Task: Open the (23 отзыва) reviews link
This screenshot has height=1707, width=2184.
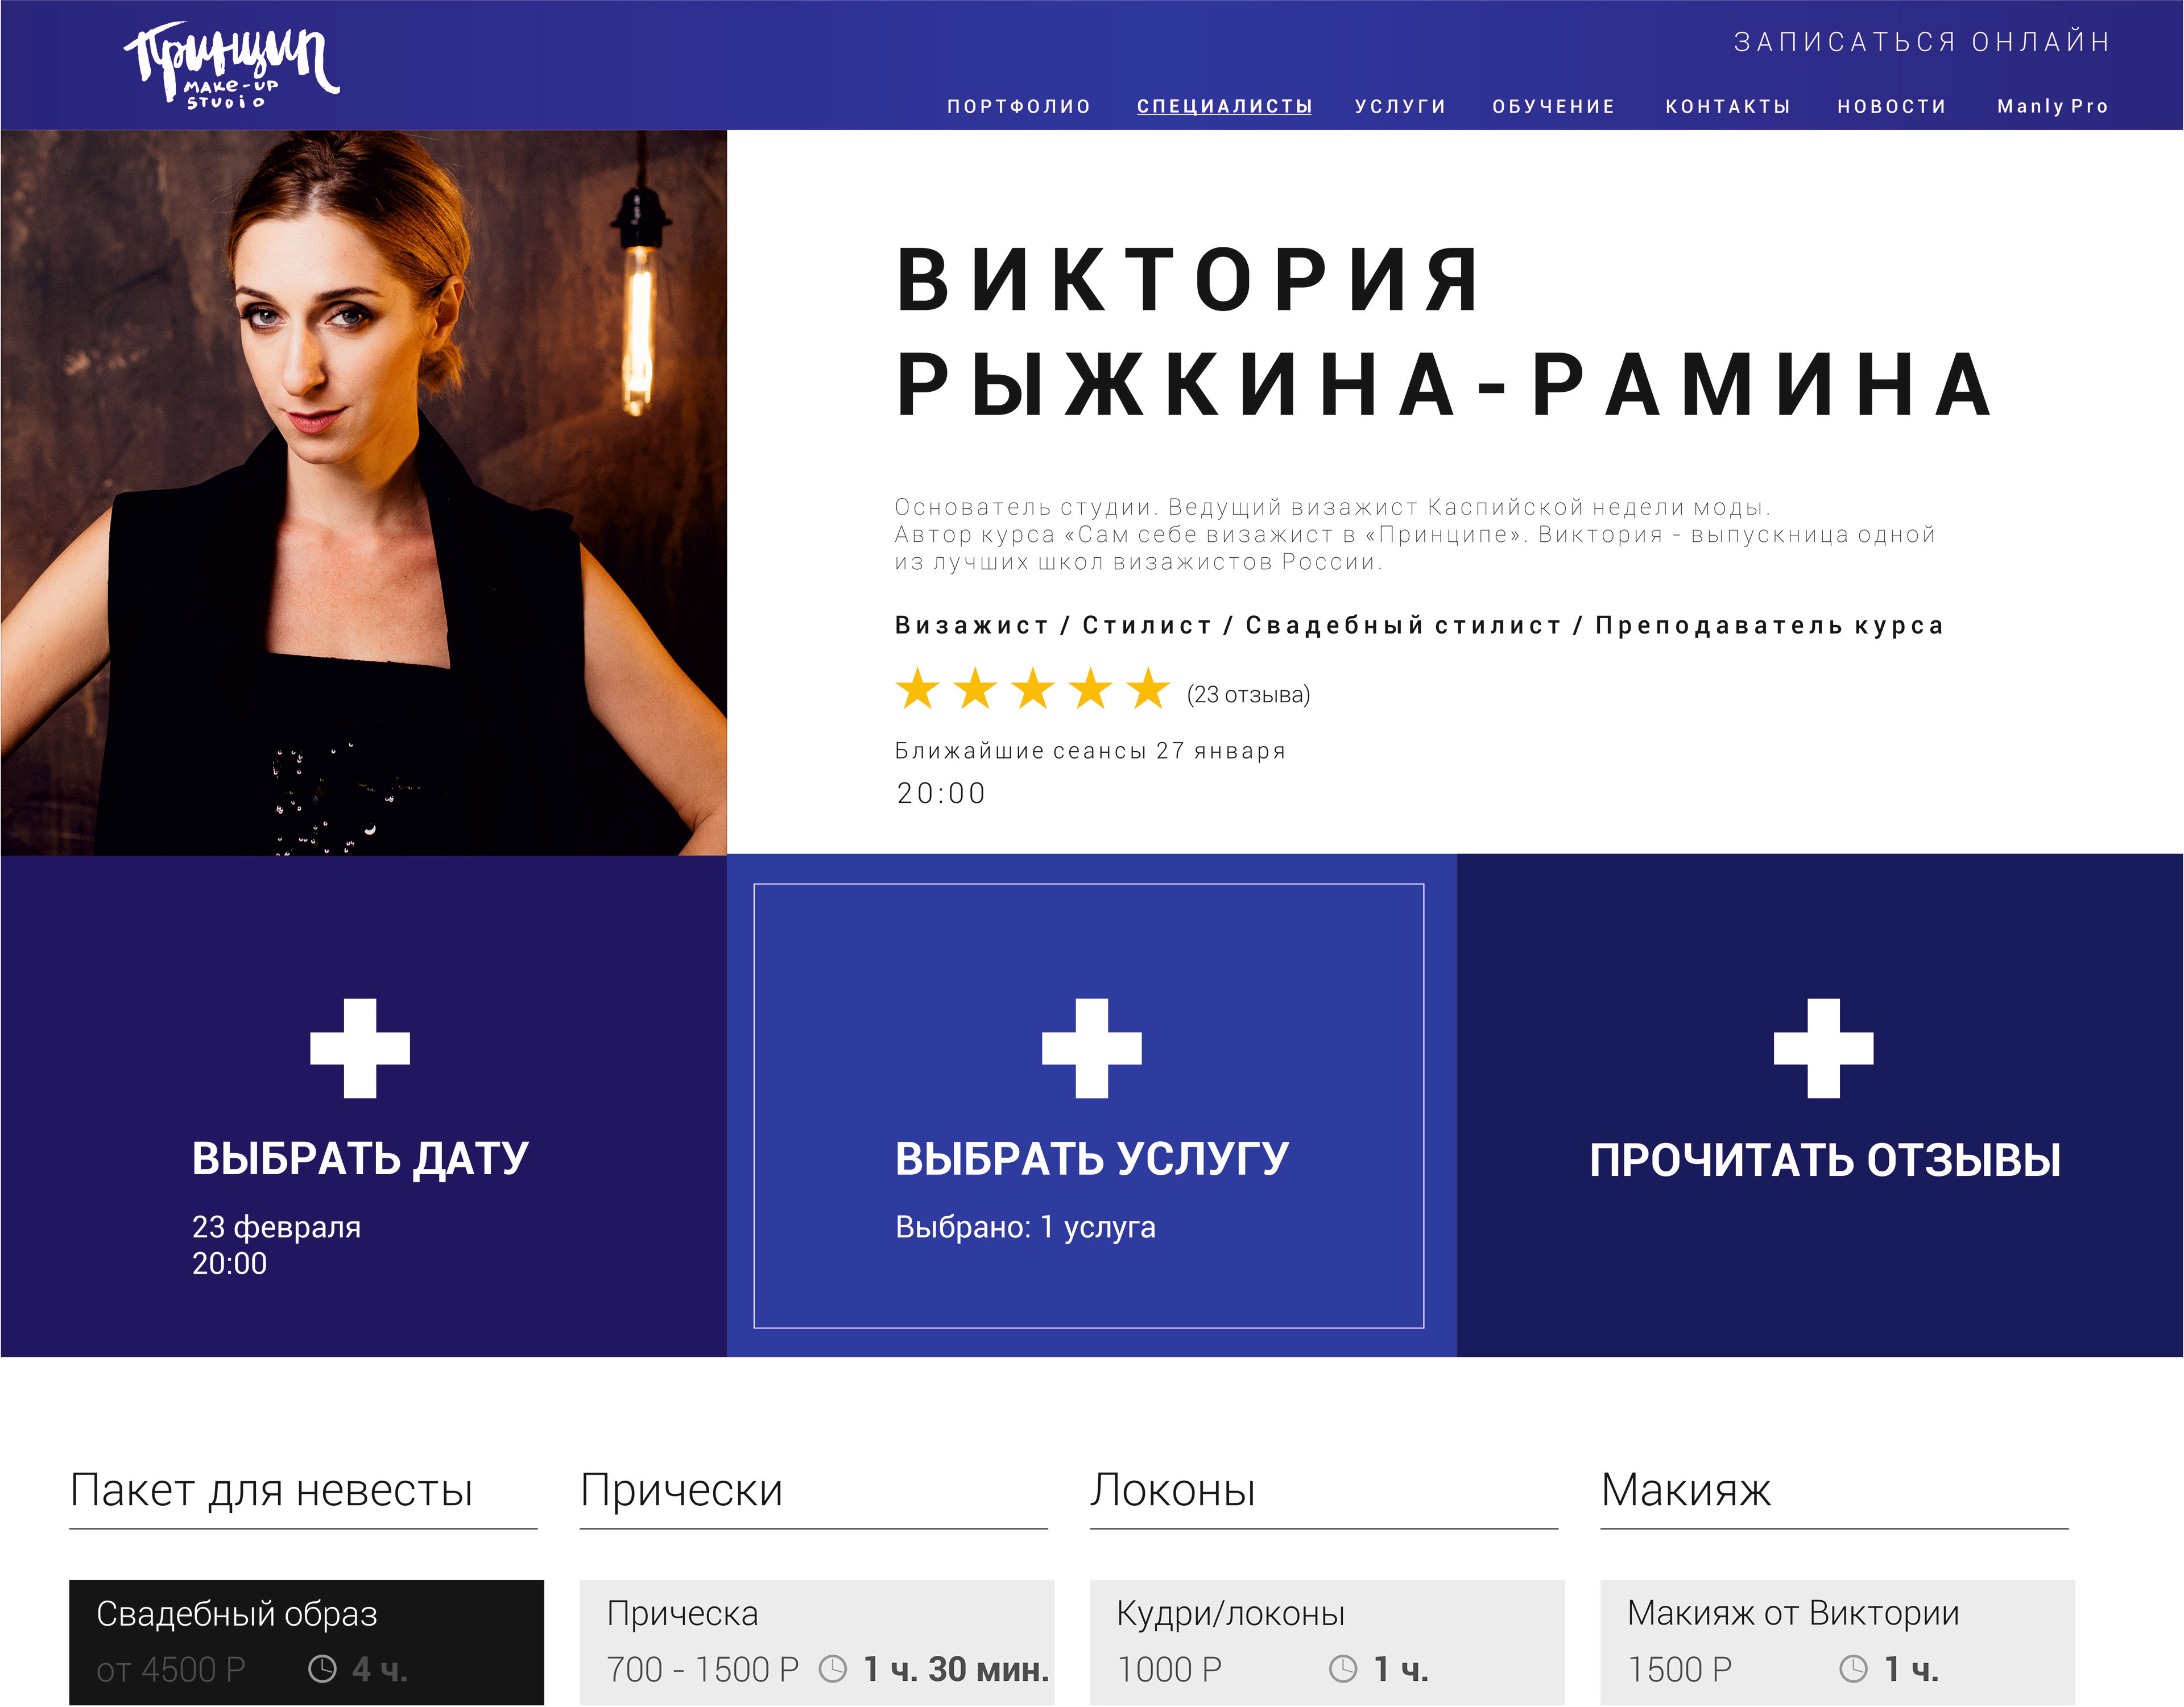Action: pyautogui.click(x=1248, y=694)
